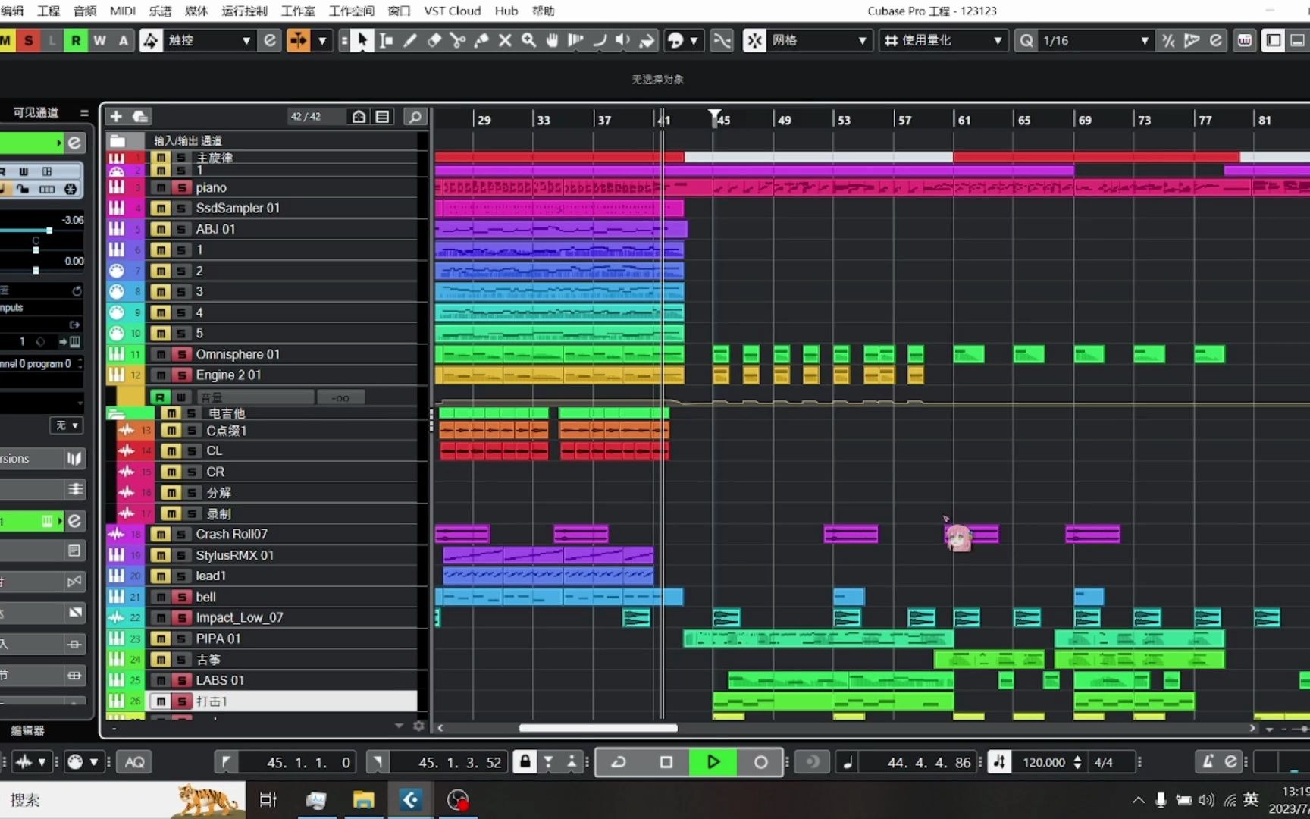The height and width of the screenshot is (819, 1310).
Task: Select the Color paint tool
Action: pos(647,40)
